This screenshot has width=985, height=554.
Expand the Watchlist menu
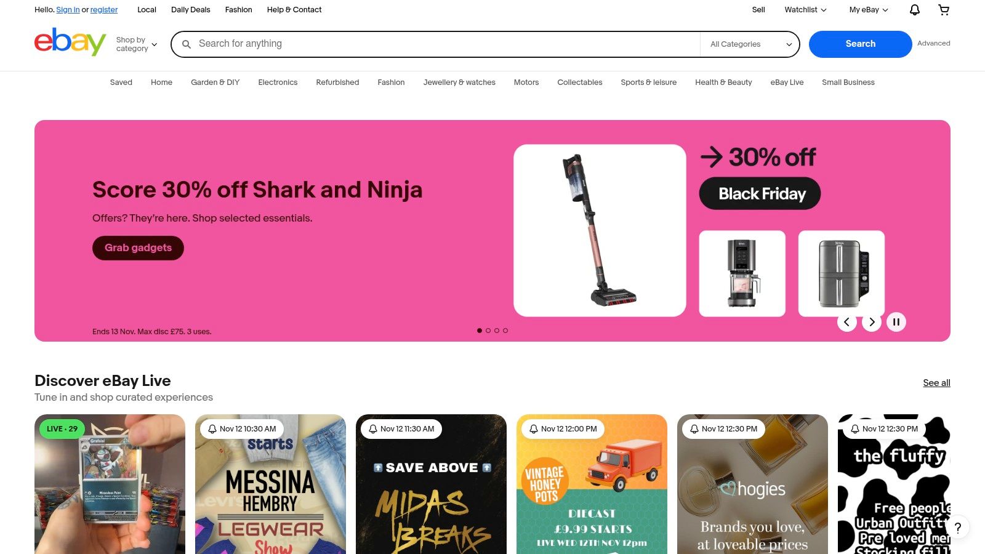805,10
